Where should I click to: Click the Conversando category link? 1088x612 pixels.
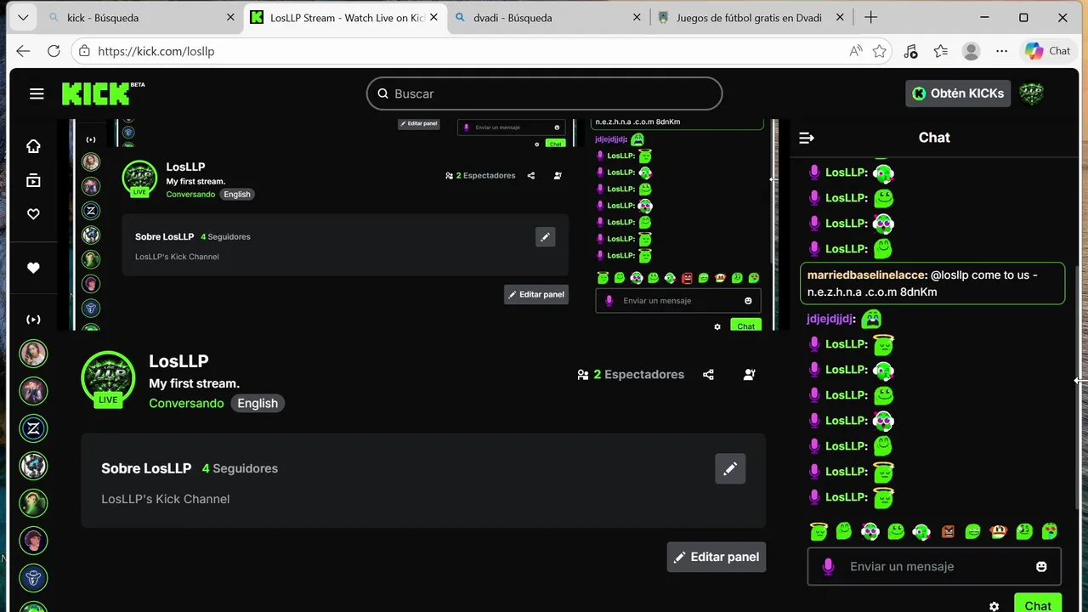(186, 403)
